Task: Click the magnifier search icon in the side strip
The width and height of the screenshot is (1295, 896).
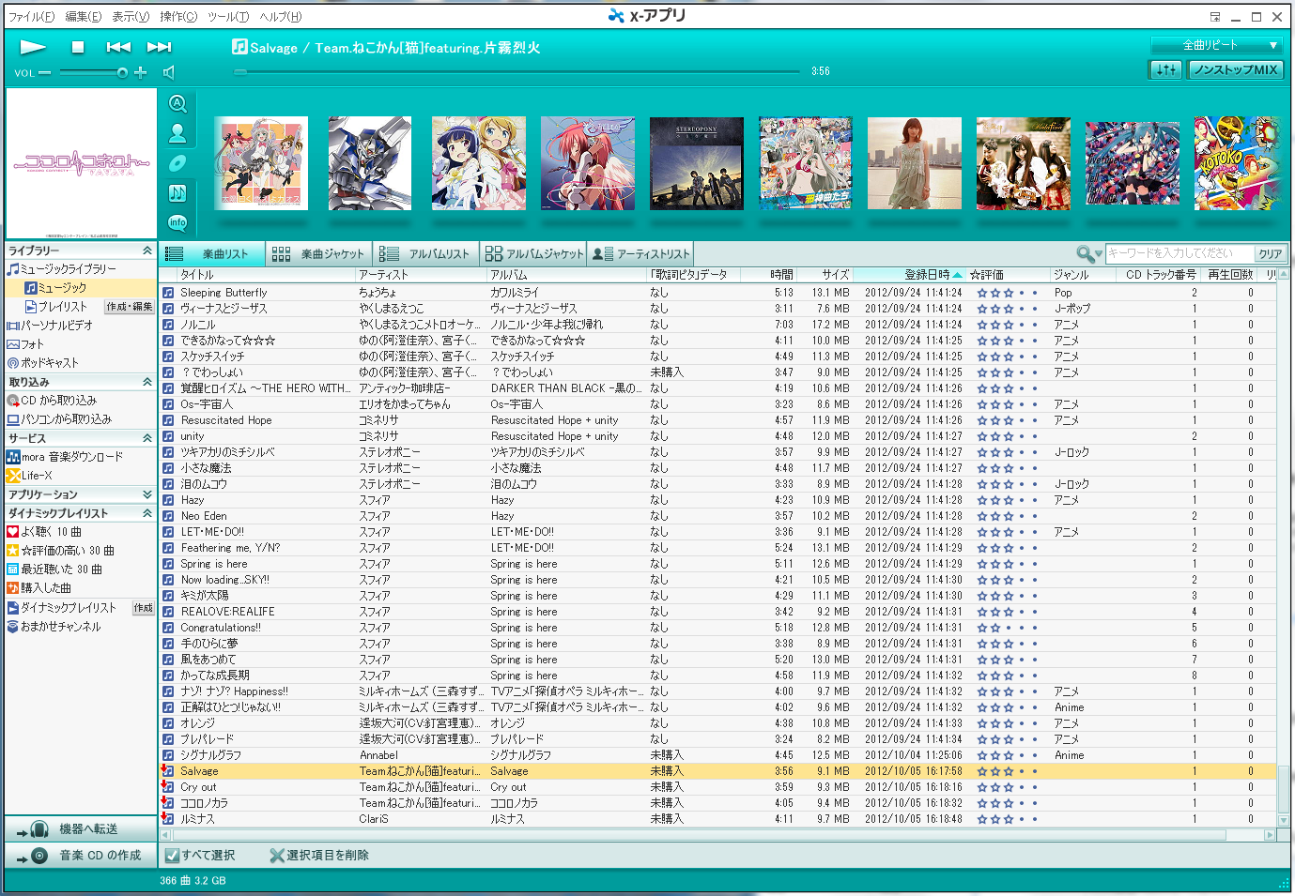Action: [x=177, y=104]
